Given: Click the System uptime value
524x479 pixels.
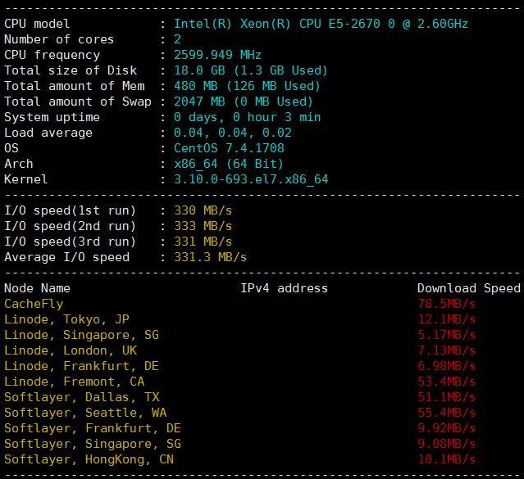Looking at the screenshot, I should tap(248, 117).
